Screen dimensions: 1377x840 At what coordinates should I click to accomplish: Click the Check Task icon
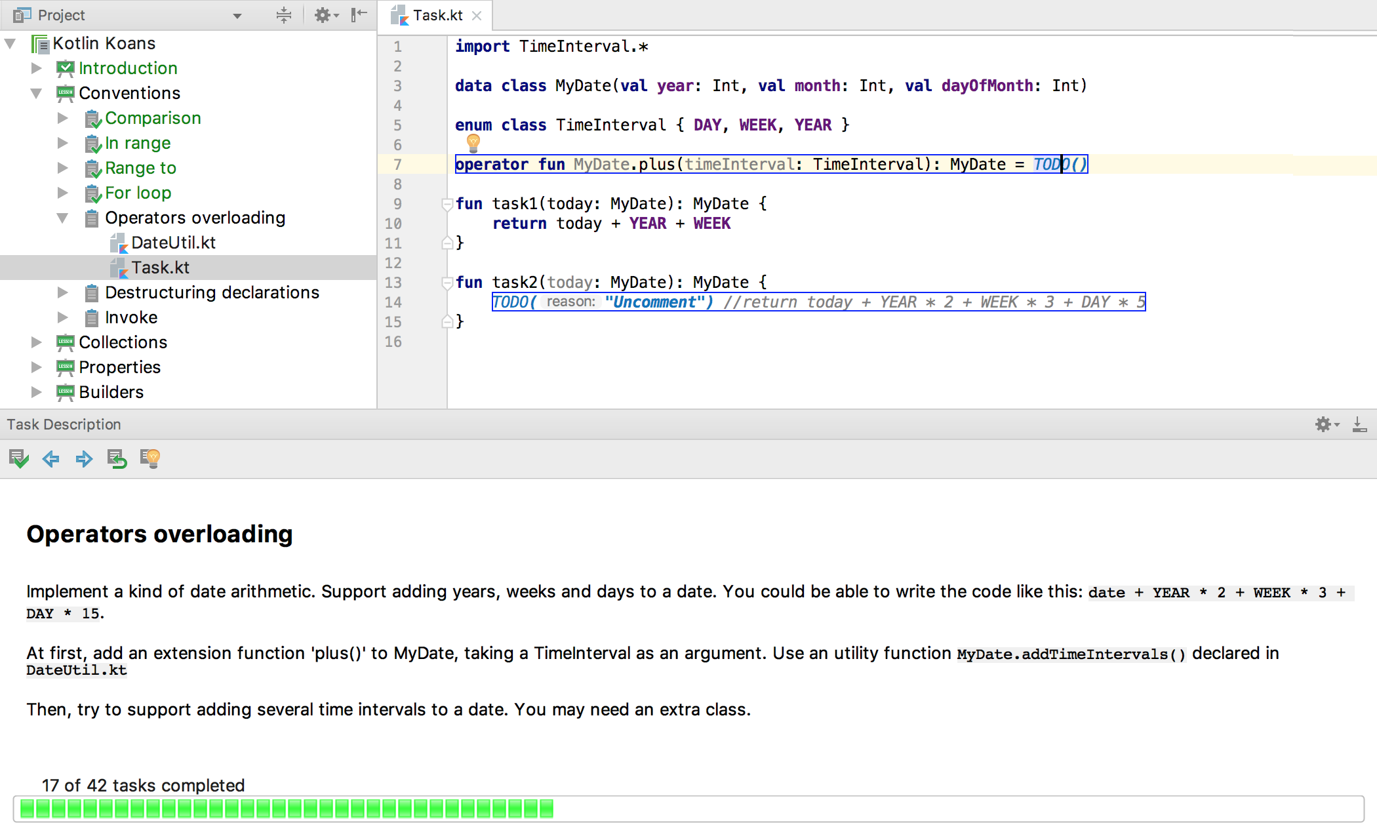pos(19,458)
